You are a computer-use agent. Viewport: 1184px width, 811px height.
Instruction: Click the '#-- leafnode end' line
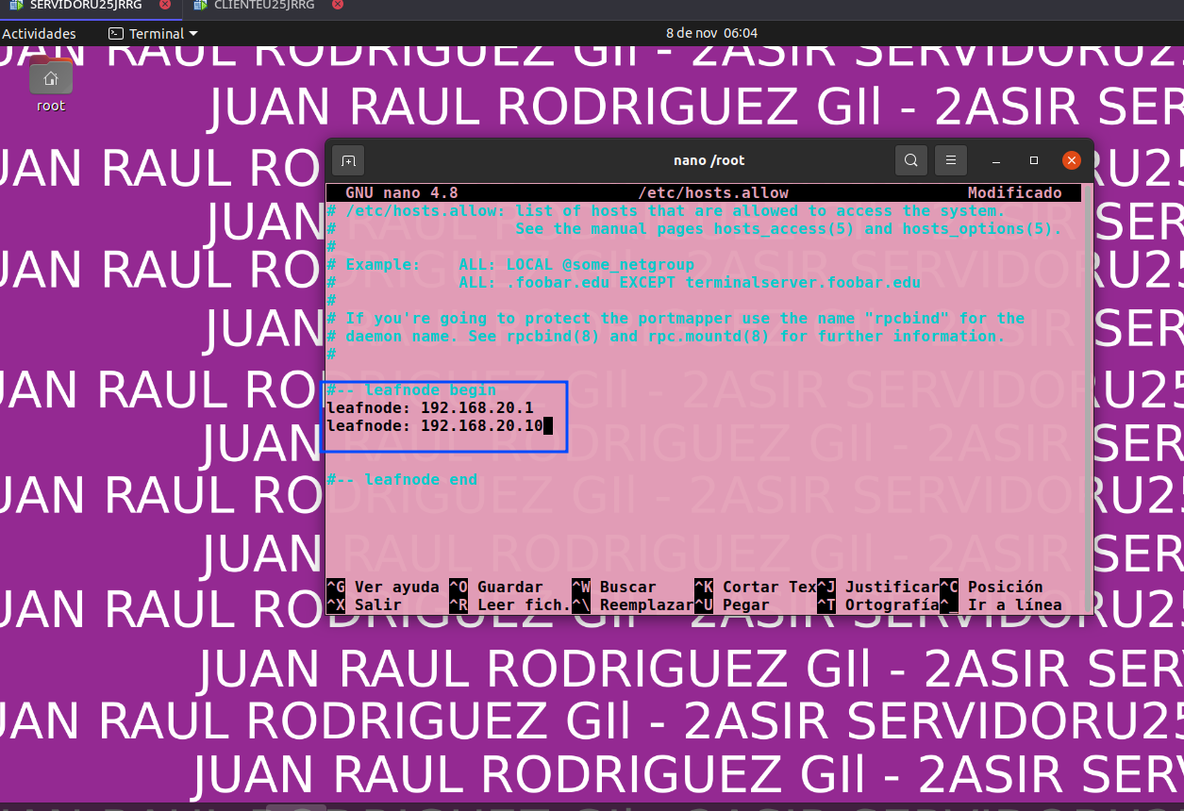click(x=402, y=480)
